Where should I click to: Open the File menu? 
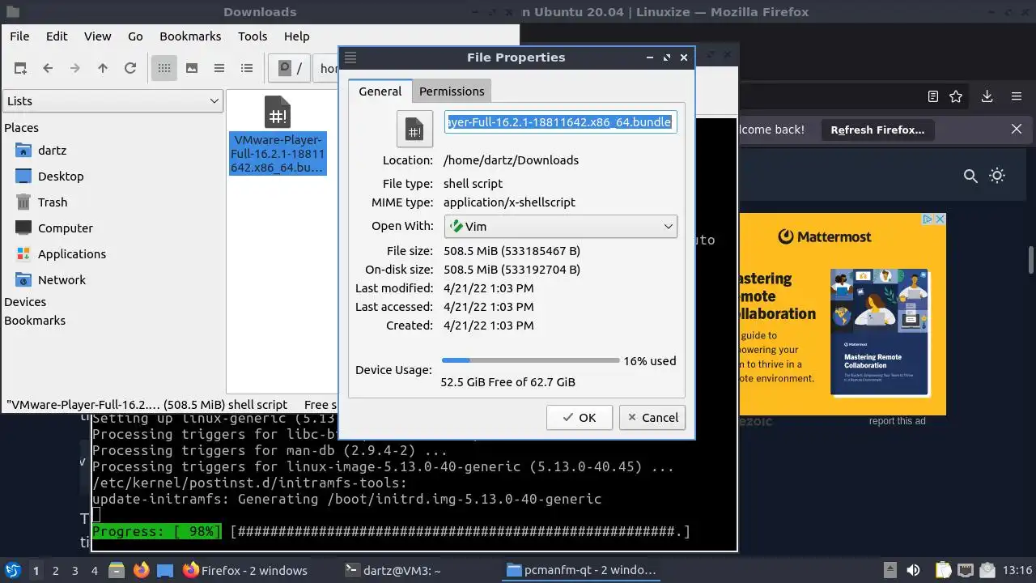coord(19,36)
